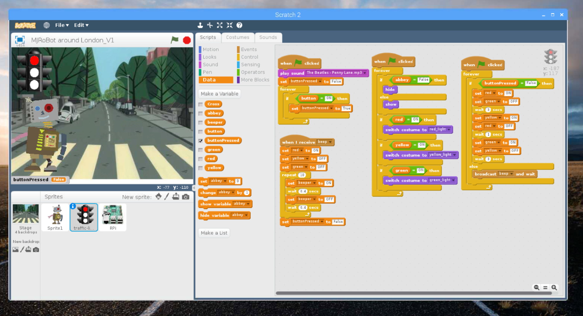The height and width of the screenshot is (316, 583).
Task: Choose new sprite from library icon
Action: (158, 197)
